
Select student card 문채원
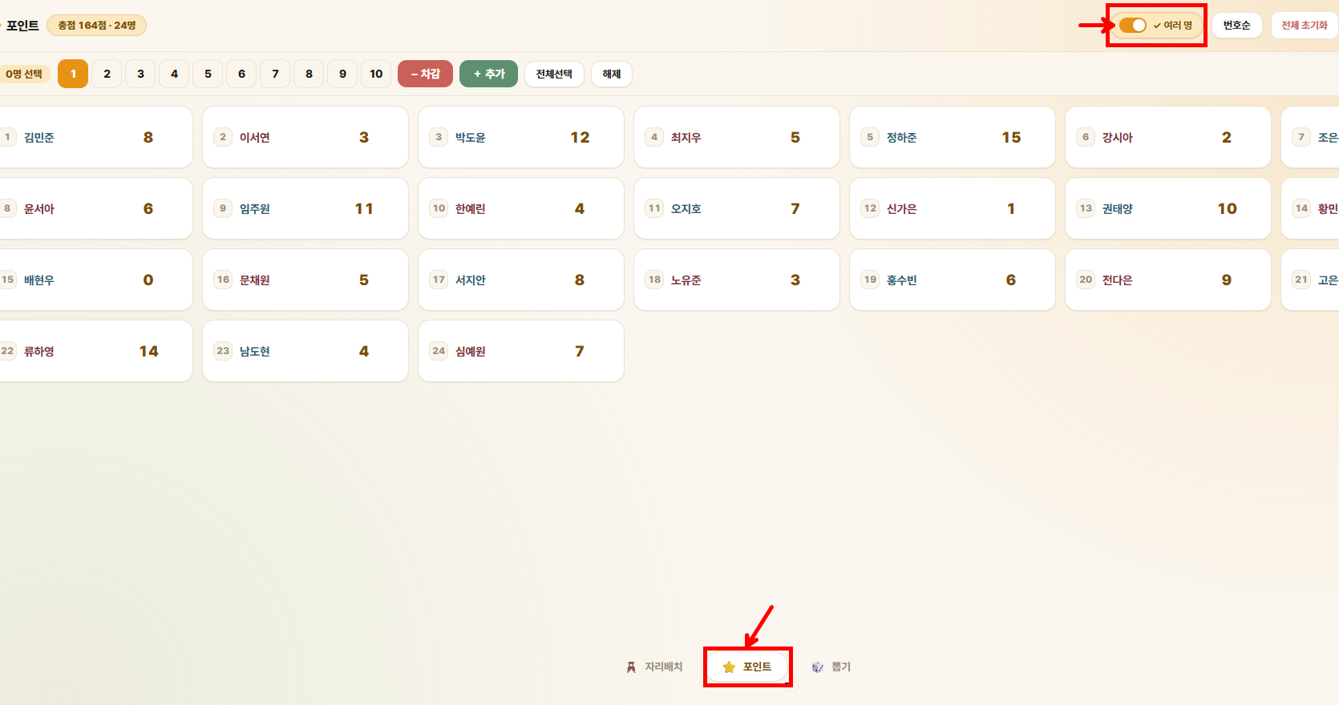click(x=305, y=280)
